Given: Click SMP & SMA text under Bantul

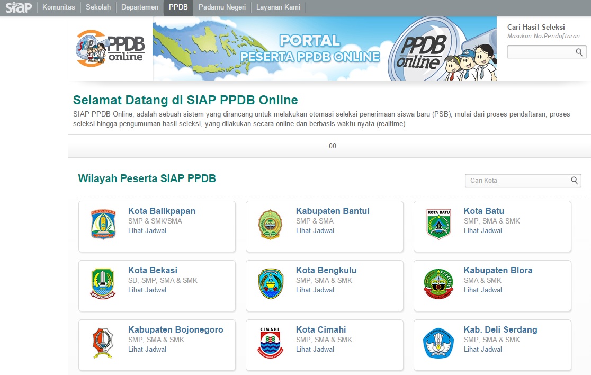Looking at the screenshot, I should (x=315, y=221).
